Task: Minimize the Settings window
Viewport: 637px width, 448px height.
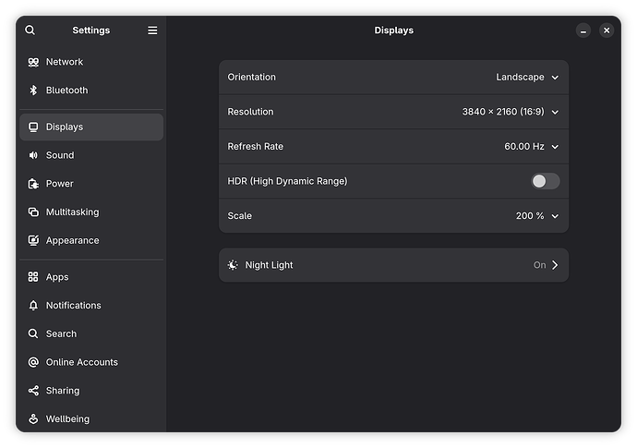Action: click(583, 30)
